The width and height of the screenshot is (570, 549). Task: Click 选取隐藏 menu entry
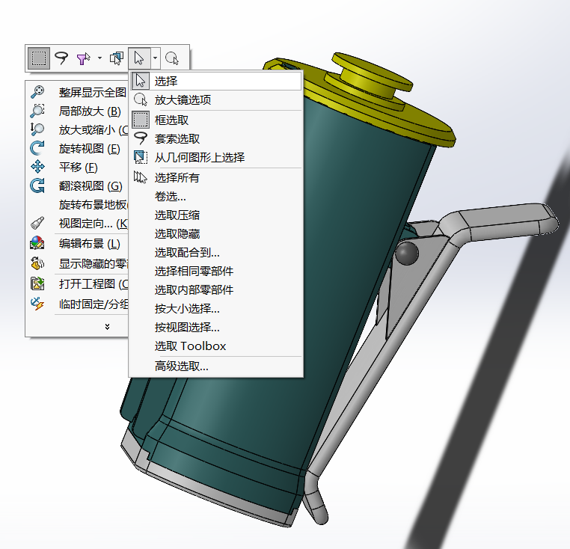(x=217, y=234)
